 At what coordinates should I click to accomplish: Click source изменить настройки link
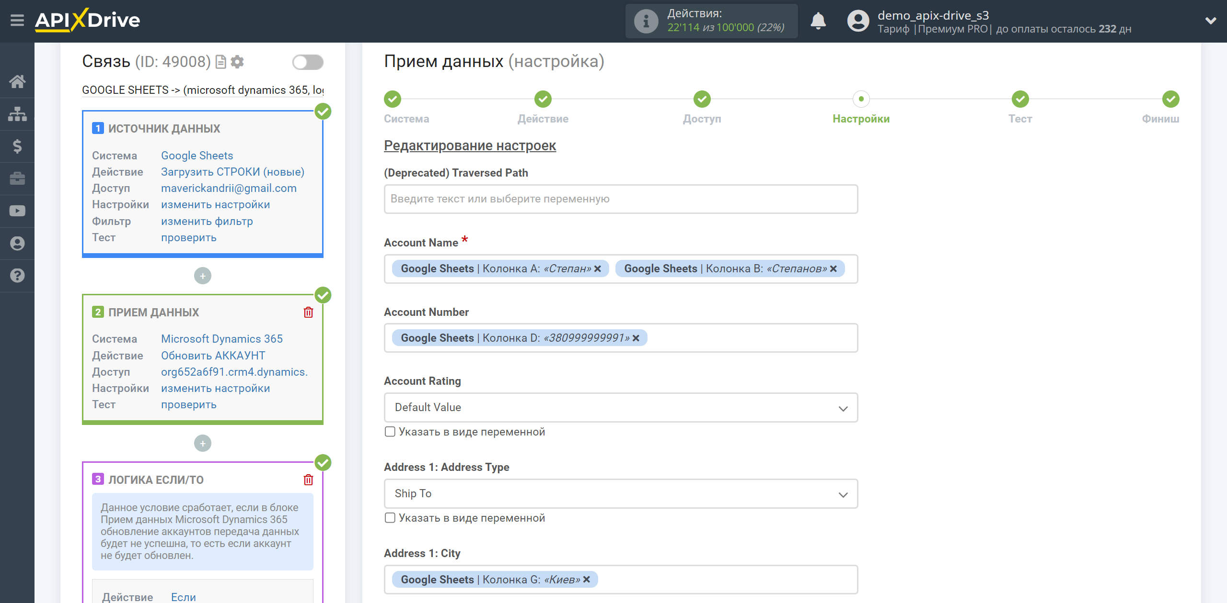215,204
